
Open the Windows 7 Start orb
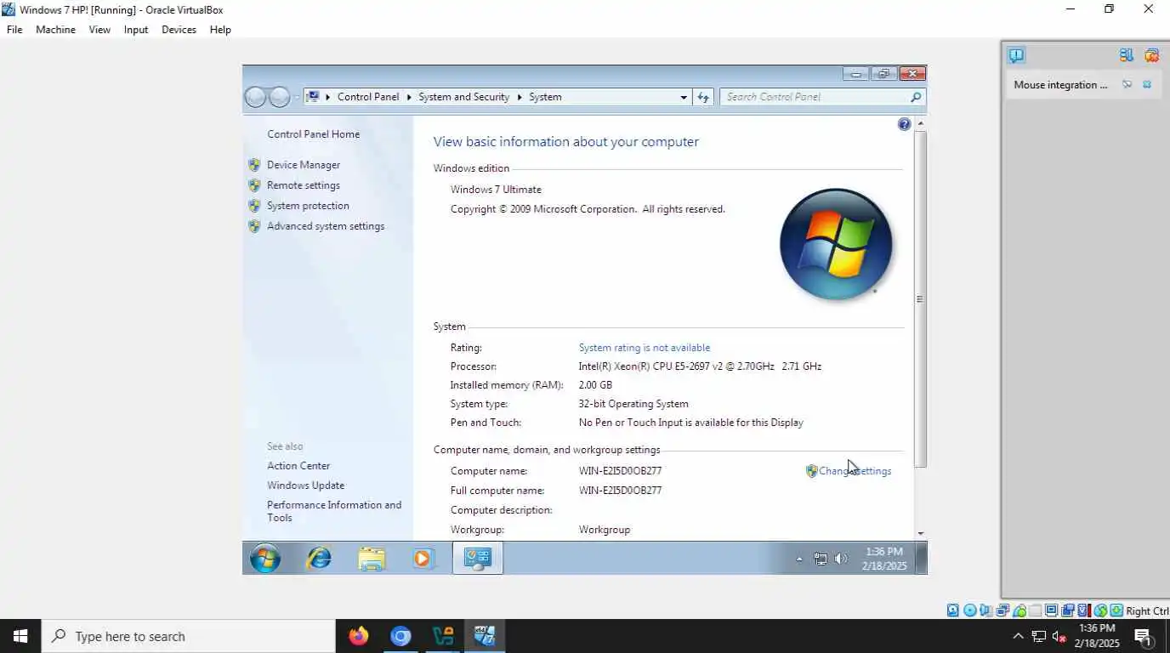point(265,559)
